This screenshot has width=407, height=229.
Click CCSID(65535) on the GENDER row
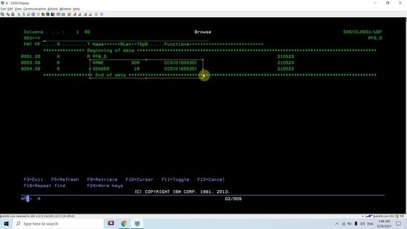[181, 69]
